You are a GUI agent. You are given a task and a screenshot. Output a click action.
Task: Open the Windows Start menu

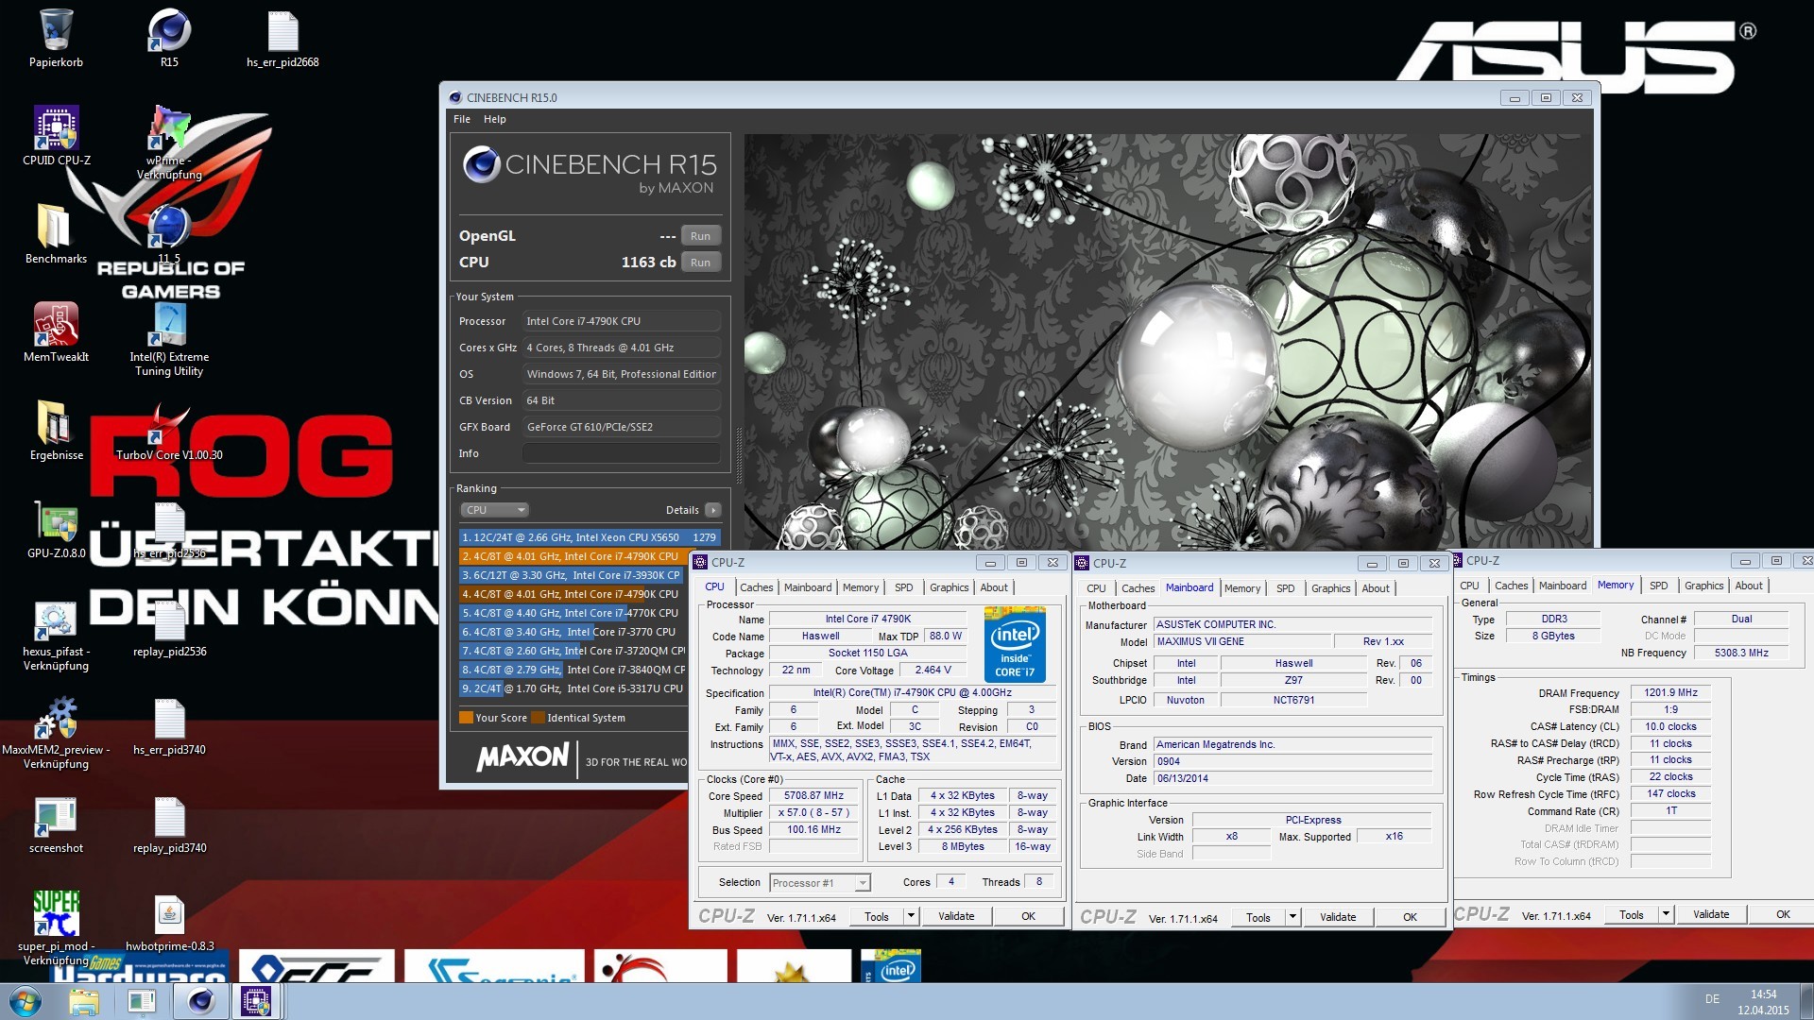(x=26, y=1001)
